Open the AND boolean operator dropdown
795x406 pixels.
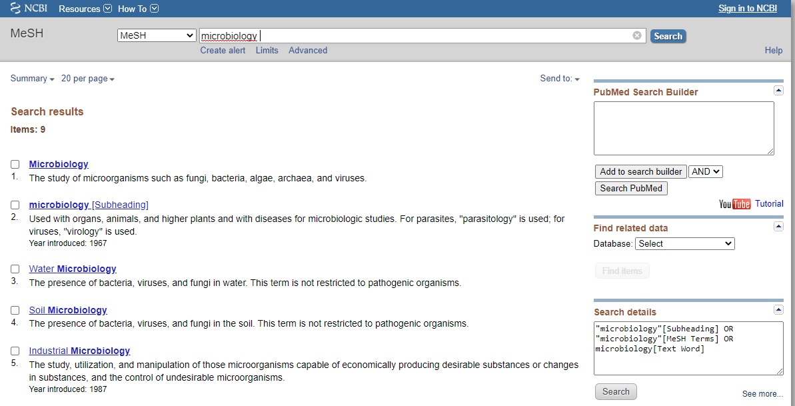coord(705,171)
